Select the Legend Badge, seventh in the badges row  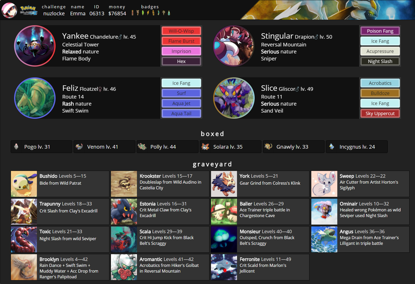(164, 13)
